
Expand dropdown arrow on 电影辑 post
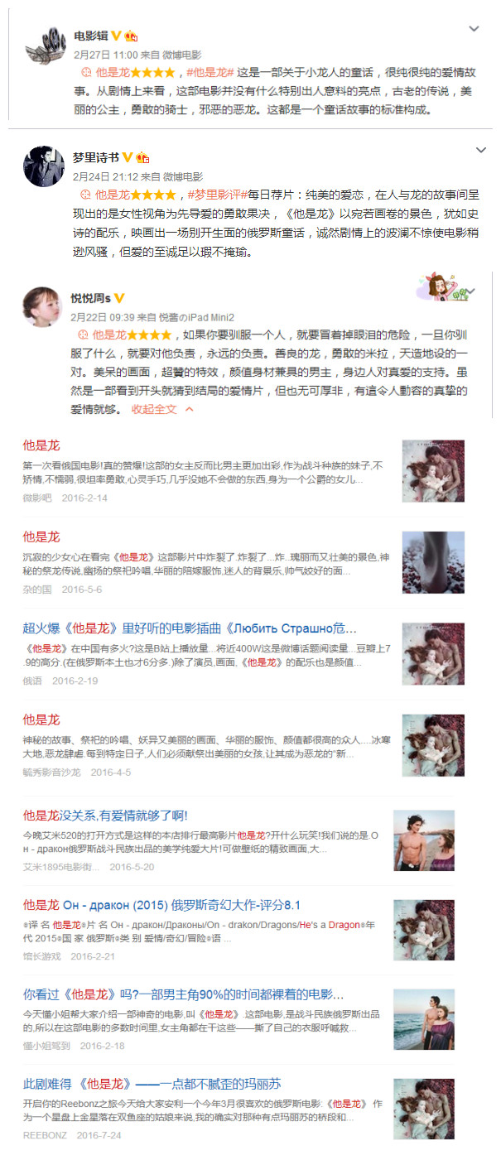[x=475, y=29]
